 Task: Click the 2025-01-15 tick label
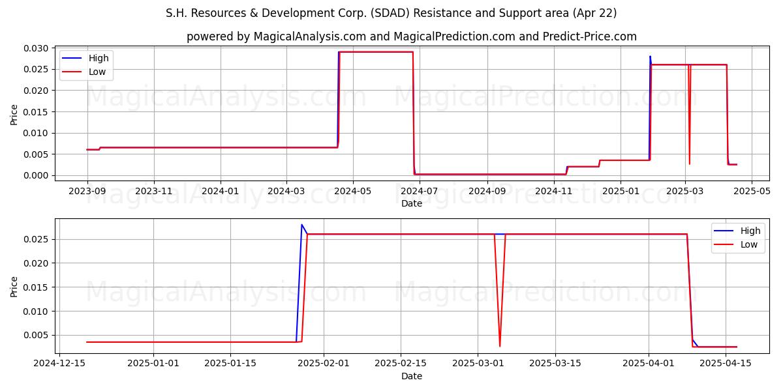click(x=230, y=364)
